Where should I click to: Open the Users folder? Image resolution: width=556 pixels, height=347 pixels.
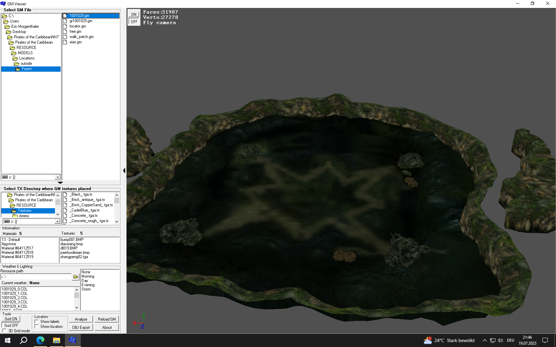coord(14,21)
